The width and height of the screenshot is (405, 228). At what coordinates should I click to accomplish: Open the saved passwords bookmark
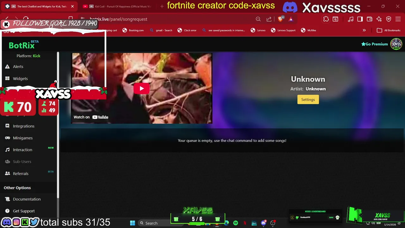point(223,30)
